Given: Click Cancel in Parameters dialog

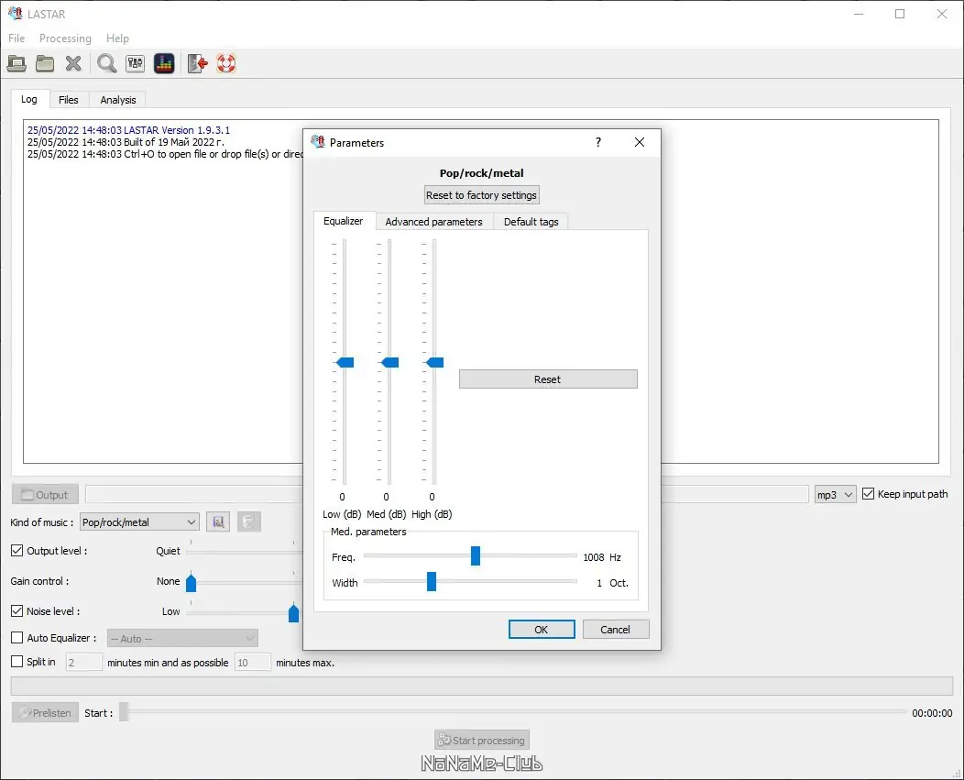Looking at the screenshot, I should (x=616, y=630).
